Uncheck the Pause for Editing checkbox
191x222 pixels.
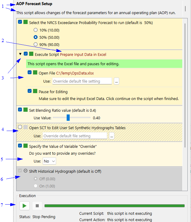pos(30,91)
